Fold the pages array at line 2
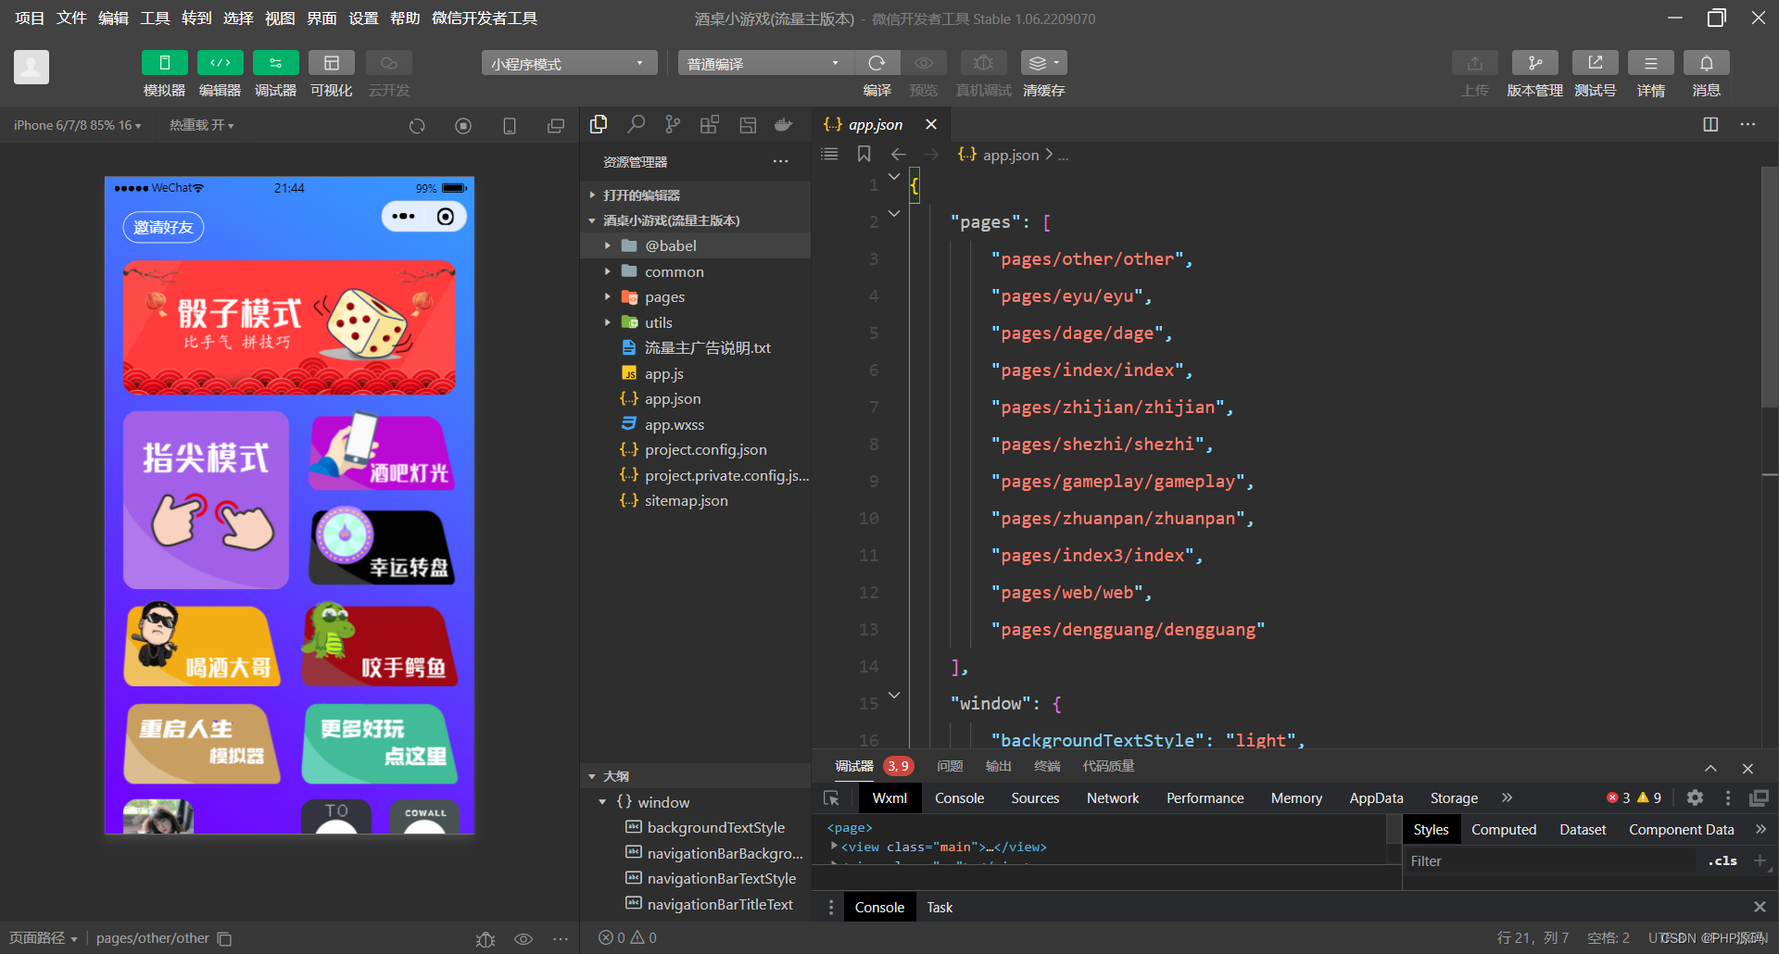Image resolution: width=1779 pixels, height=954 pixels. pos(894,213)
